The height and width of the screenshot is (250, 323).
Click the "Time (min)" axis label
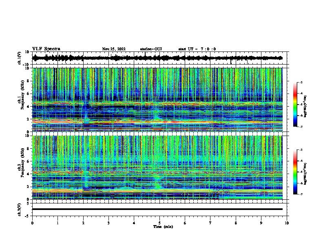pos(163,227)
